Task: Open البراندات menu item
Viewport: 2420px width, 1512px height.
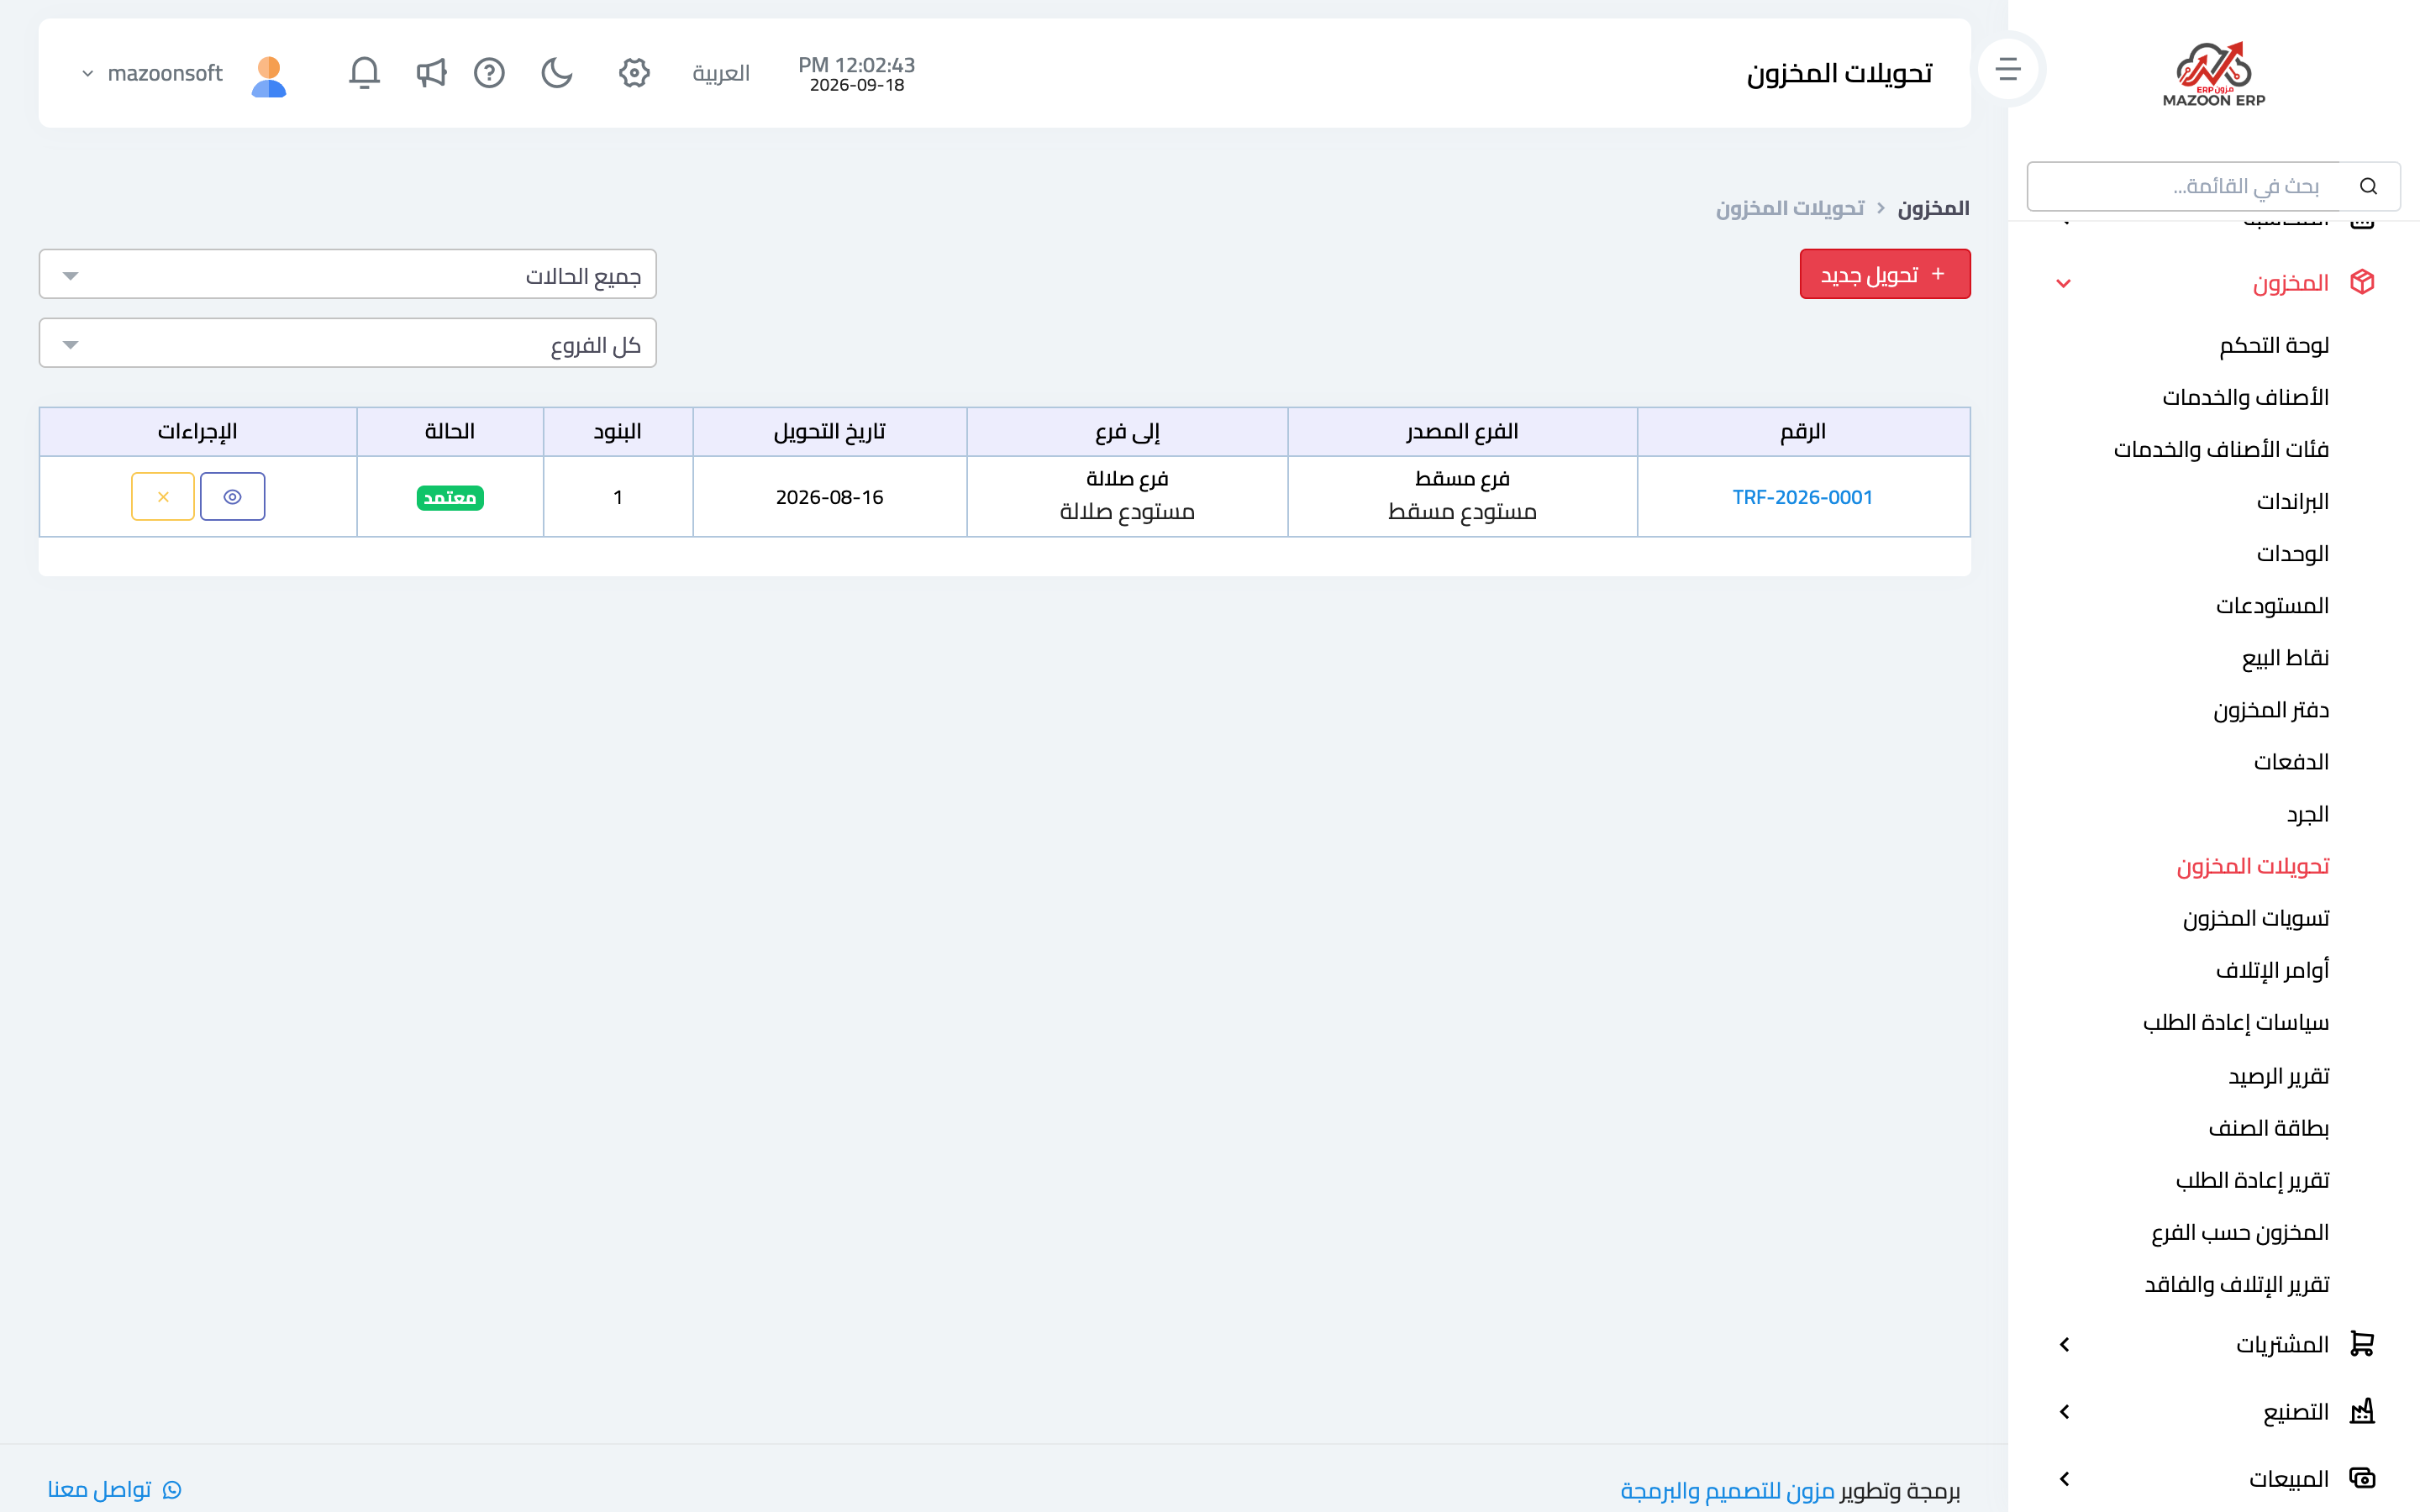Action: [2292, 501]
